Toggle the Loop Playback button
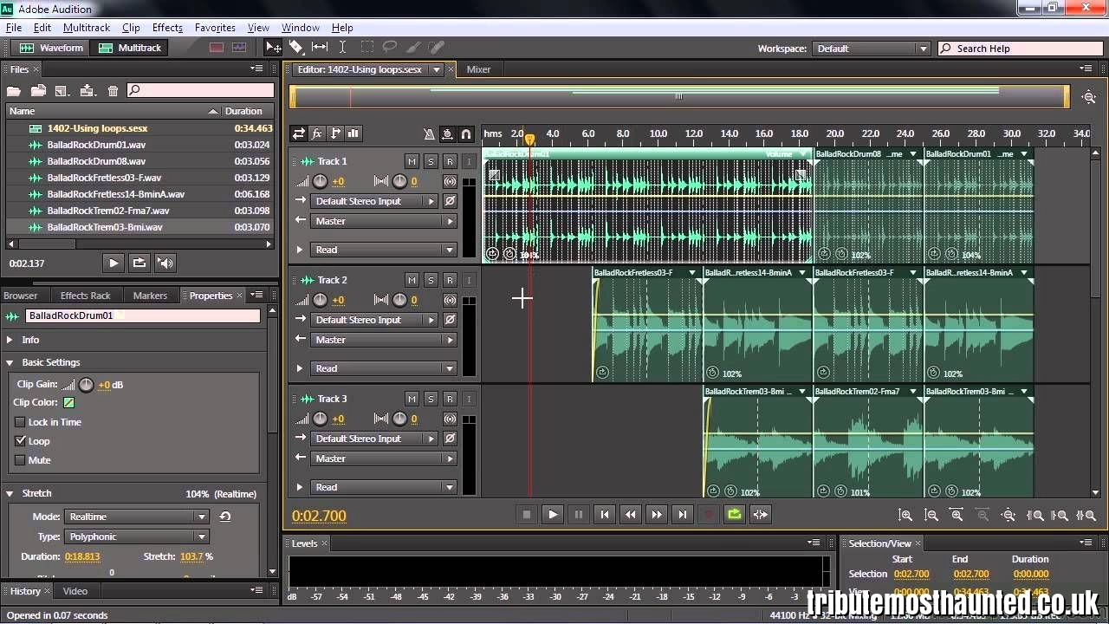The width and height of the screenshot is (1109, 624). 735,514
